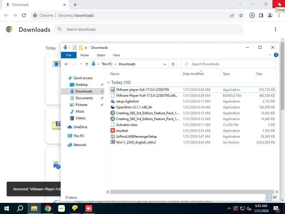Select the VMware-player-full-17.5.0-22583795 application file
Screen dimensions: 285x214
click(193, 89)
